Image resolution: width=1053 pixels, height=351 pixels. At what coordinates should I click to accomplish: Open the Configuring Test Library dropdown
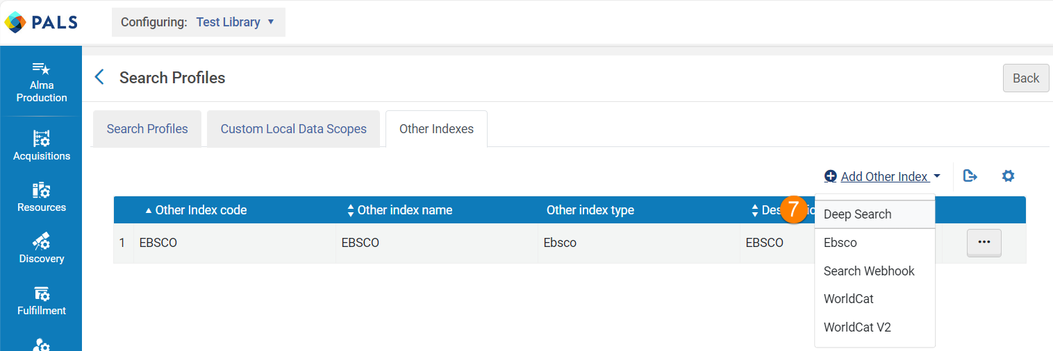tap(199, 22)
